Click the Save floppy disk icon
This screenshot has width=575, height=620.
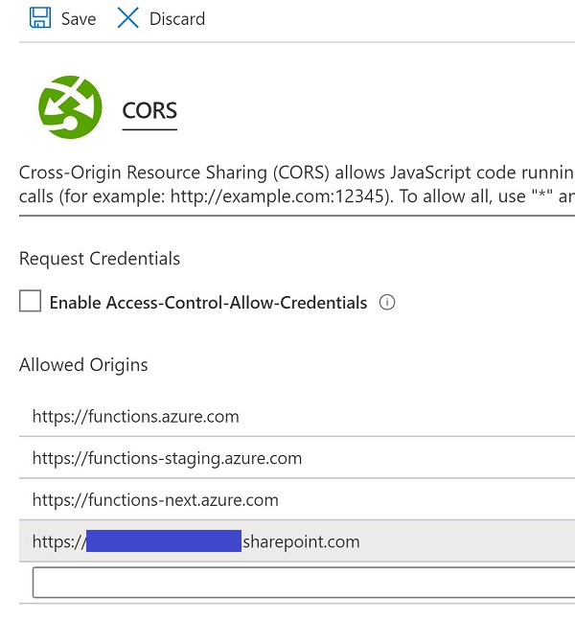(40, 18)
